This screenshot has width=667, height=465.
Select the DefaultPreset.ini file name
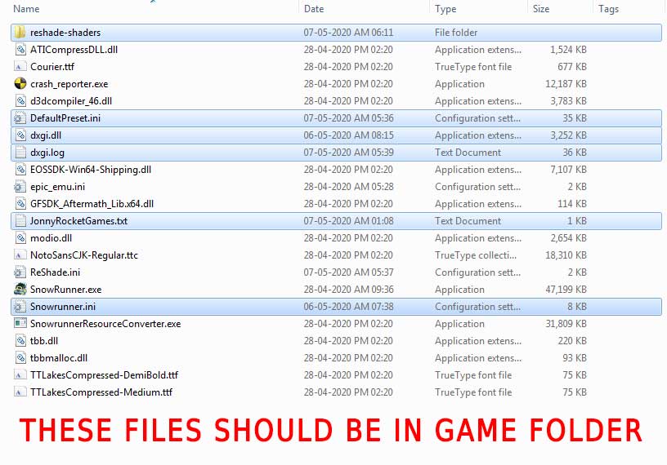(65, 118)
